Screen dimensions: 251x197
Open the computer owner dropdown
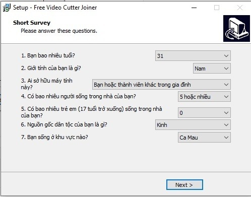pyautogui.click(x=161, y=85)
